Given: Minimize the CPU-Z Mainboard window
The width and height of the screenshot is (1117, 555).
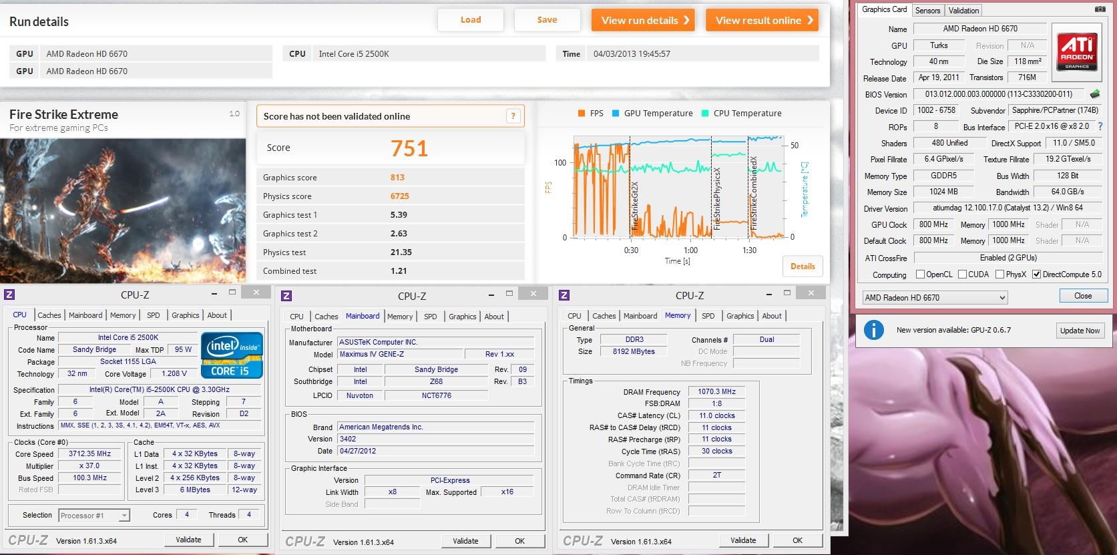Looking at the screenshot, I should pos(492,294).
